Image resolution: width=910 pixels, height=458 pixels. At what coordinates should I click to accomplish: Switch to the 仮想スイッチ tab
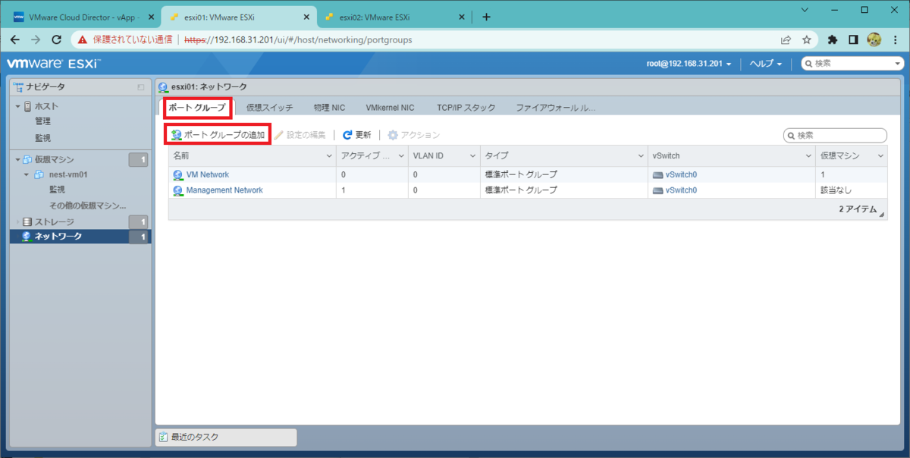point(269,108)
